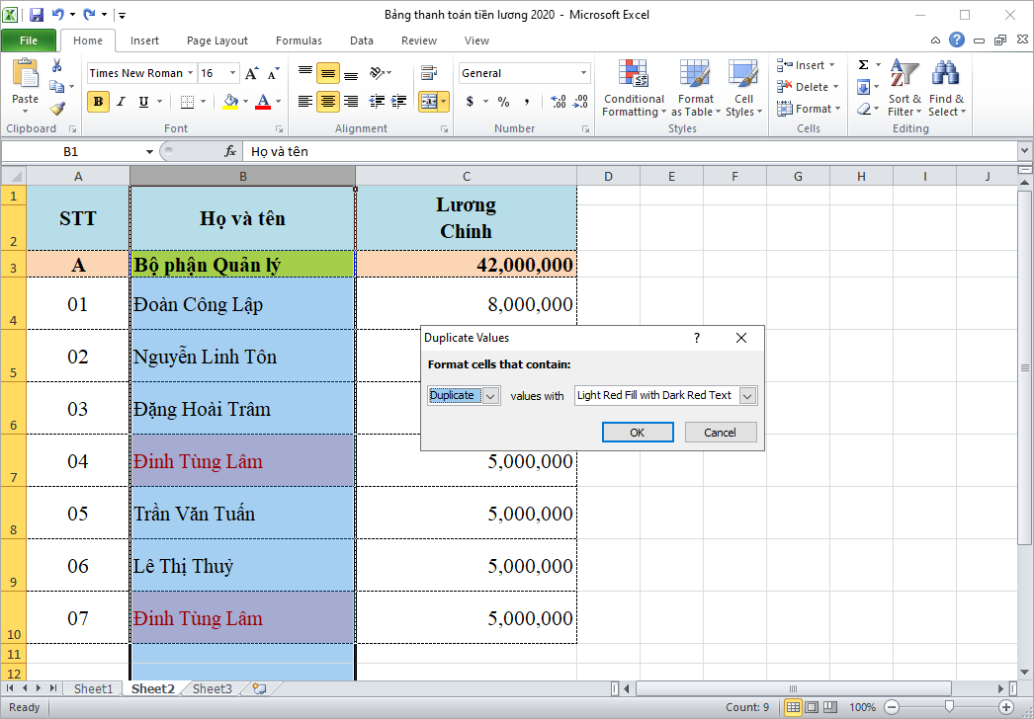
Task: Switch to the Formulas ribbon tab
Action: coord(299,40)
